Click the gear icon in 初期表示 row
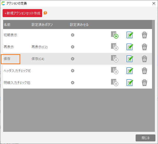Screen dimensions: 158x144 (x=73, y=35)
